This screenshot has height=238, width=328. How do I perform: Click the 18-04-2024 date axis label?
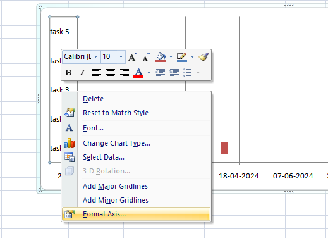click(239, 176)
